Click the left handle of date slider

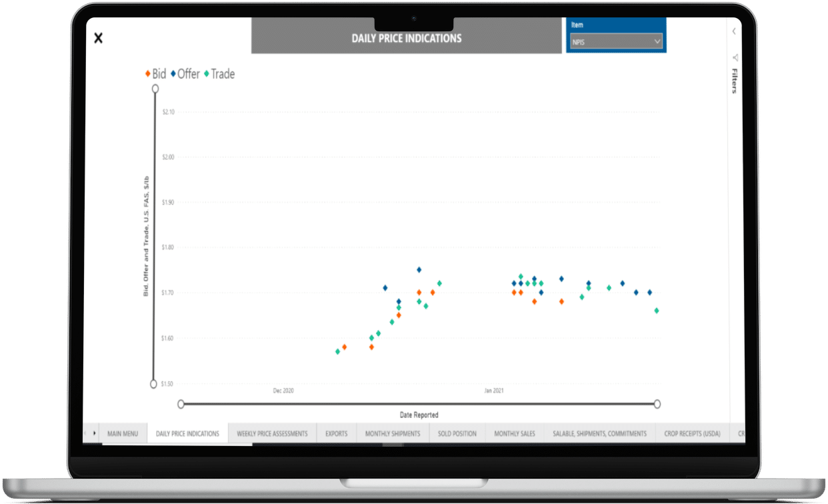tap(181, 404)
